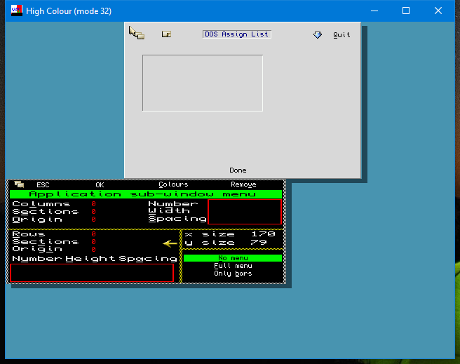This screenshot has height=364, width=460.
Task: Select Sections under Columns
Action: 45,212
